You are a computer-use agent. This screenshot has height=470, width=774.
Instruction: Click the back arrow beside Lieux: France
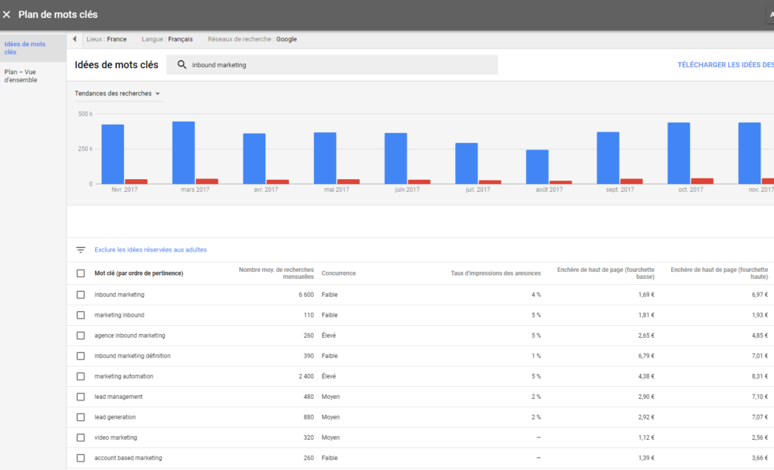[x=74, y=39]
